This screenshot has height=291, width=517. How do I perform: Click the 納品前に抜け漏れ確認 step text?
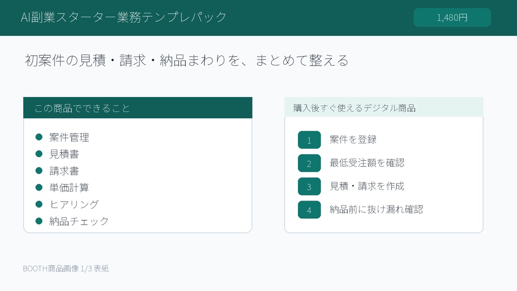pos(376,209)
